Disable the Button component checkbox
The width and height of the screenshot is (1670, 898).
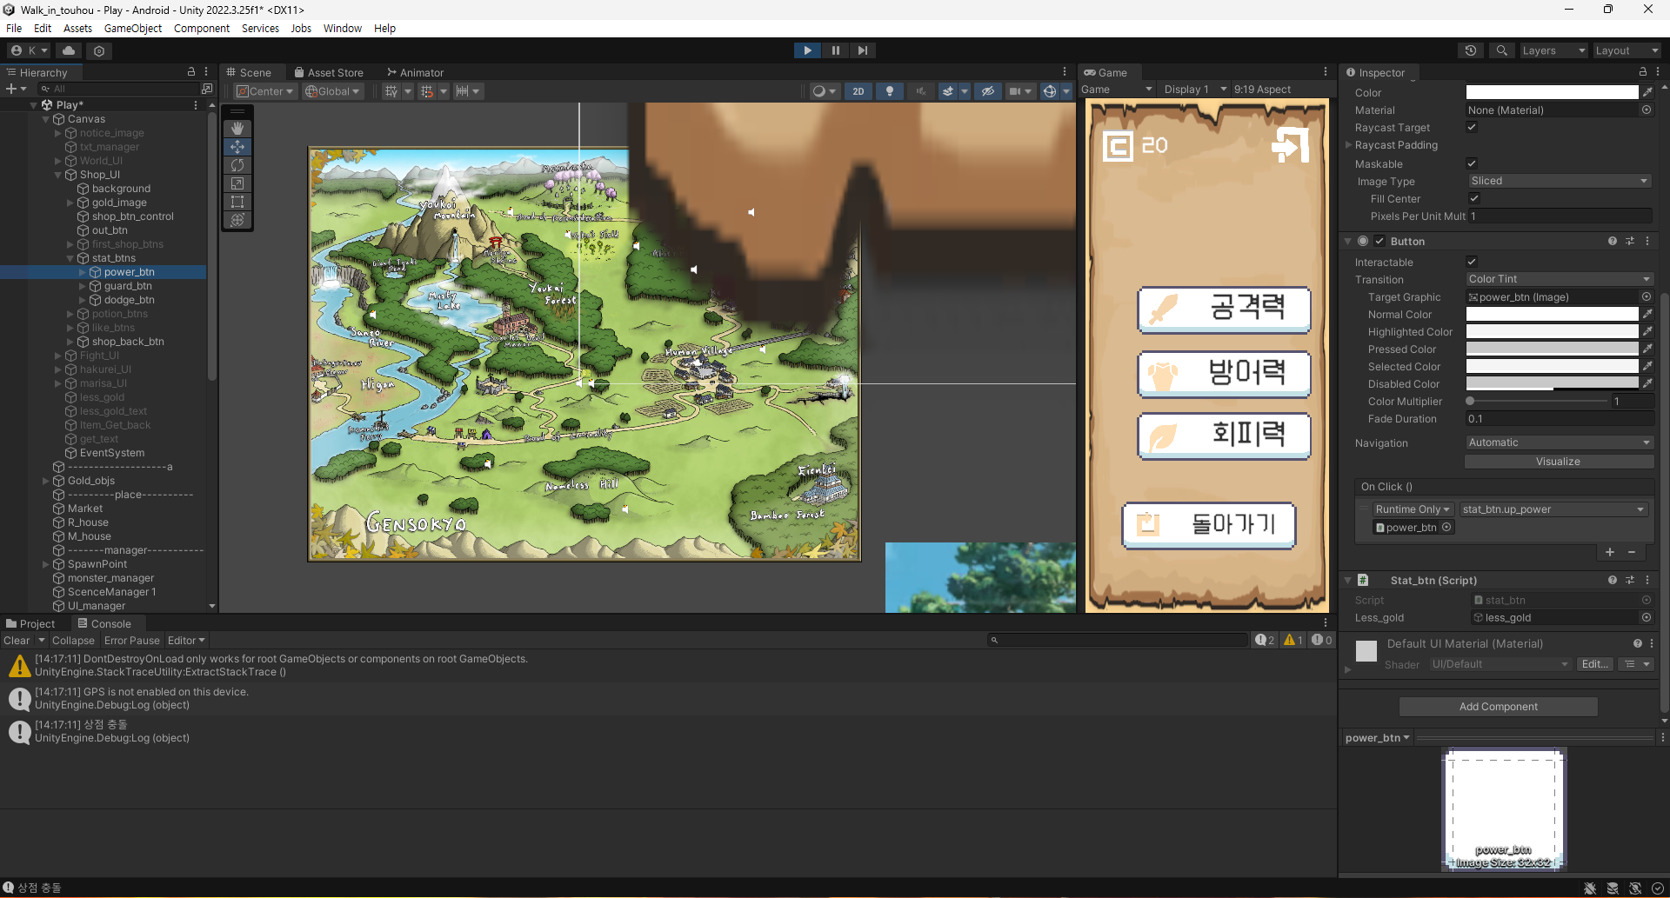click(1379, 242)
